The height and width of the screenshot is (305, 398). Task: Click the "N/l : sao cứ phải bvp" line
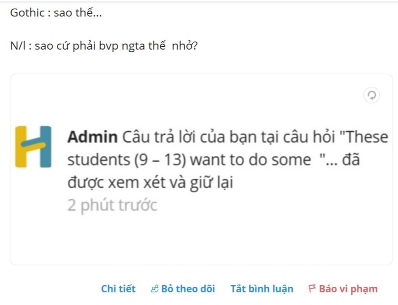(x=104, y=46)
